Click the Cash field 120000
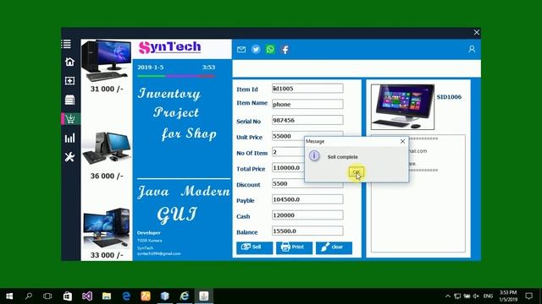Image resolution: width=542 pixels, height=304 pixels. tap(307, 215)
